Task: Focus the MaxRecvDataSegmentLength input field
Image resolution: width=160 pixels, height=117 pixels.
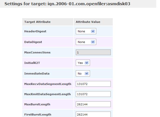Action: point(93,84)
